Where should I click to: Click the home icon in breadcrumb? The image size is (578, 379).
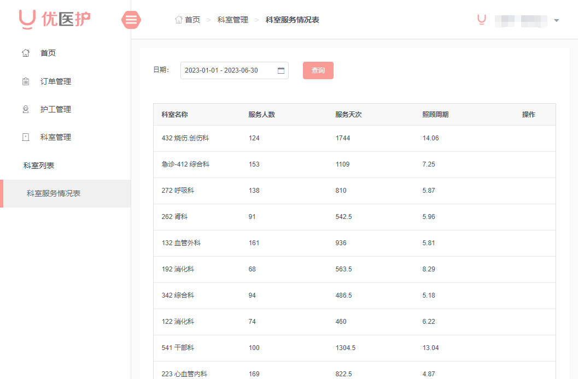tap(179, 20)
